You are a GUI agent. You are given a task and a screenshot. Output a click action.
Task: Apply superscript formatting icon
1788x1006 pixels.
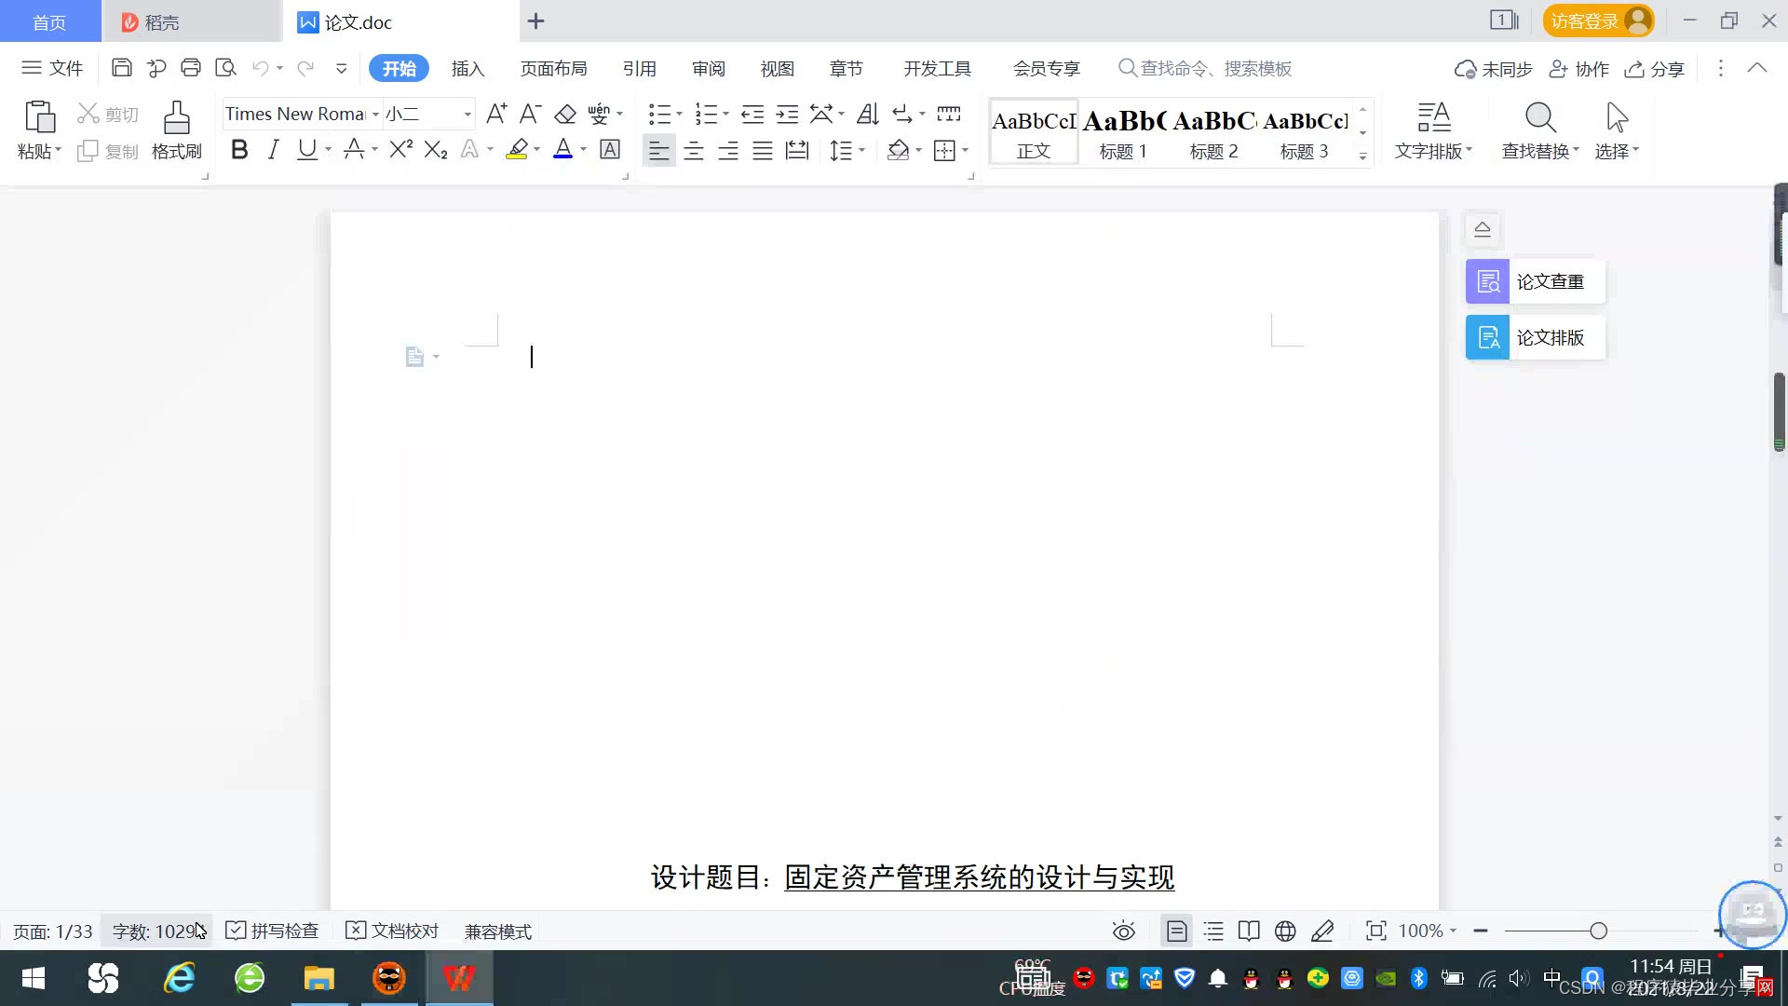click(400, 150)
